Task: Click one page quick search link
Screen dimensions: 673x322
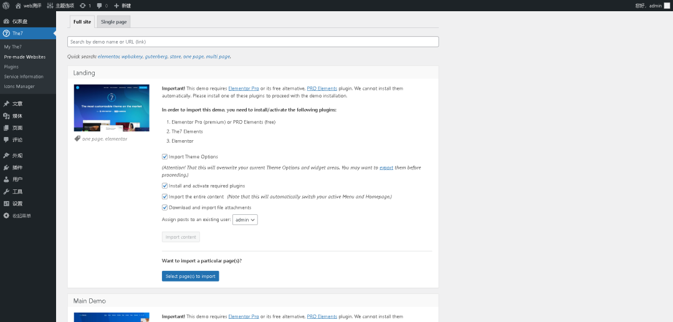Action: [193, 57]
